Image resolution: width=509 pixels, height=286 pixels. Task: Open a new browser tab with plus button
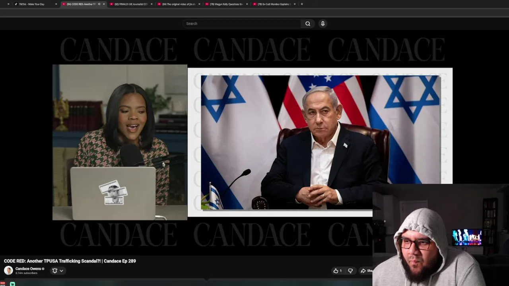[x=302, y=4]
